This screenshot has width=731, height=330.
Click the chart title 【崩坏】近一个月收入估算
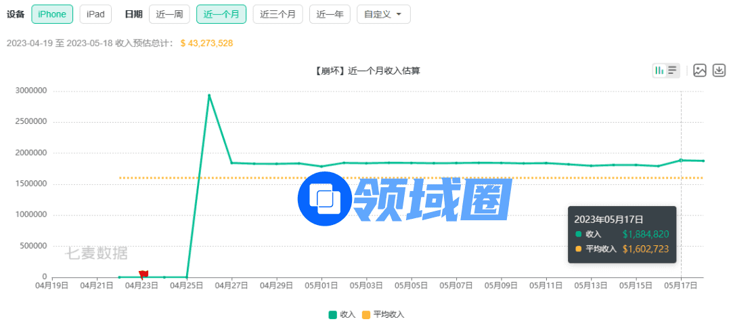[x=367, y=70]
